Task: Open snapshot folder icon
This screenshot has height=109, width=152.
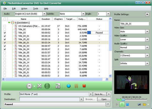Action: pos(144,104)
